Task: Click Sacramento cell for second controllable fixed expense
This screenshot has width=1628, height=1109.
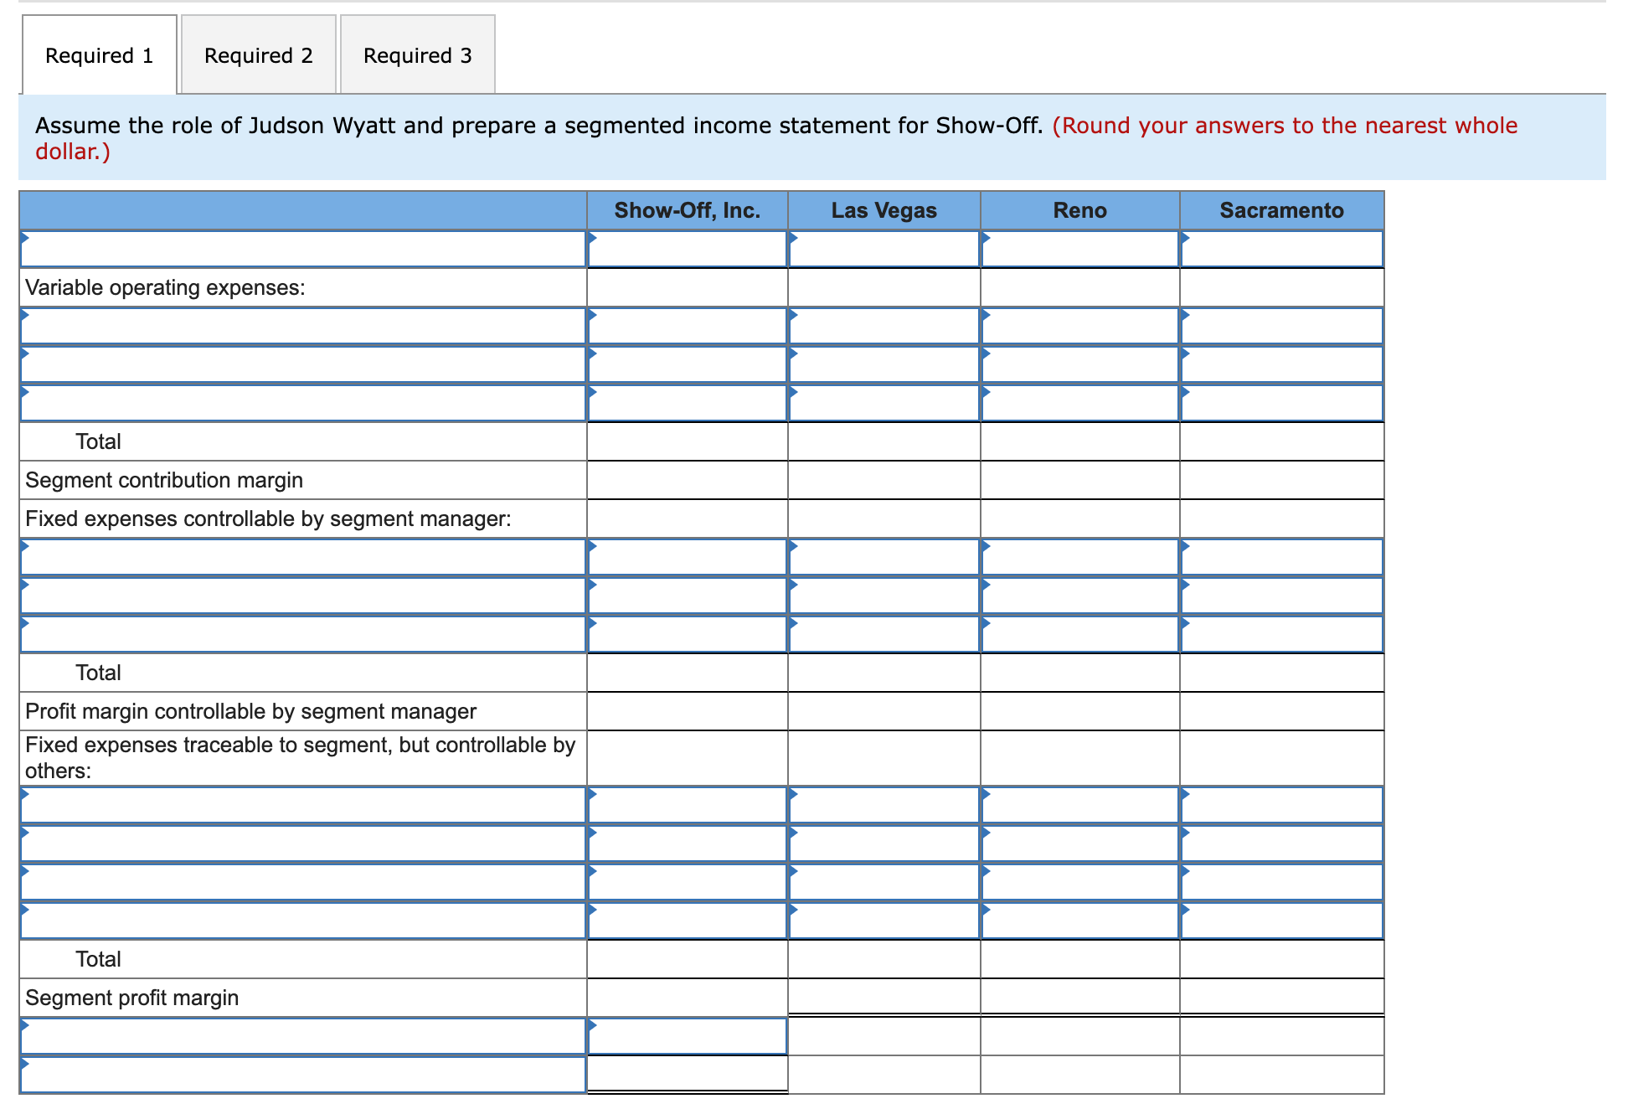Action: click(1282, 596)
